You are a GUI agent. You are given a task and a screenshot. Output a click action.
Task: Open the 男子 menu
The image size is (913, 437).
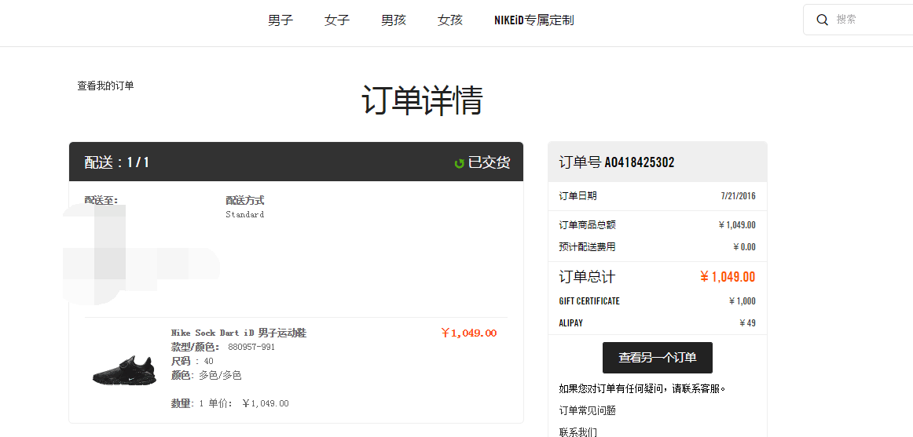click(x=280, y=20)
